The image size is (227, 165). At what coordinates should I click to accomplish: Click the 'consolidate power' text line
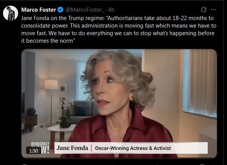(119, 26)
